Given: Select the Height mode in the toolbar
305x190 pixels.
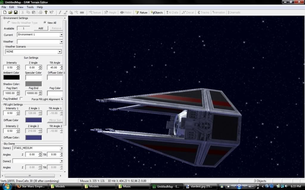Looking at the screenshot, I should click(x=110, y=12).
